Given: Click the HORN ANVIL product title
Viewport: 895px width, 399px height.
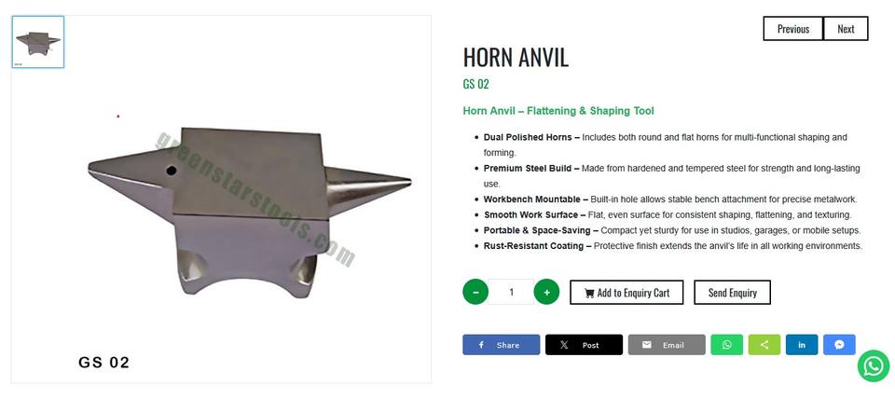Looking at the screenshot, I should [516, 58].
